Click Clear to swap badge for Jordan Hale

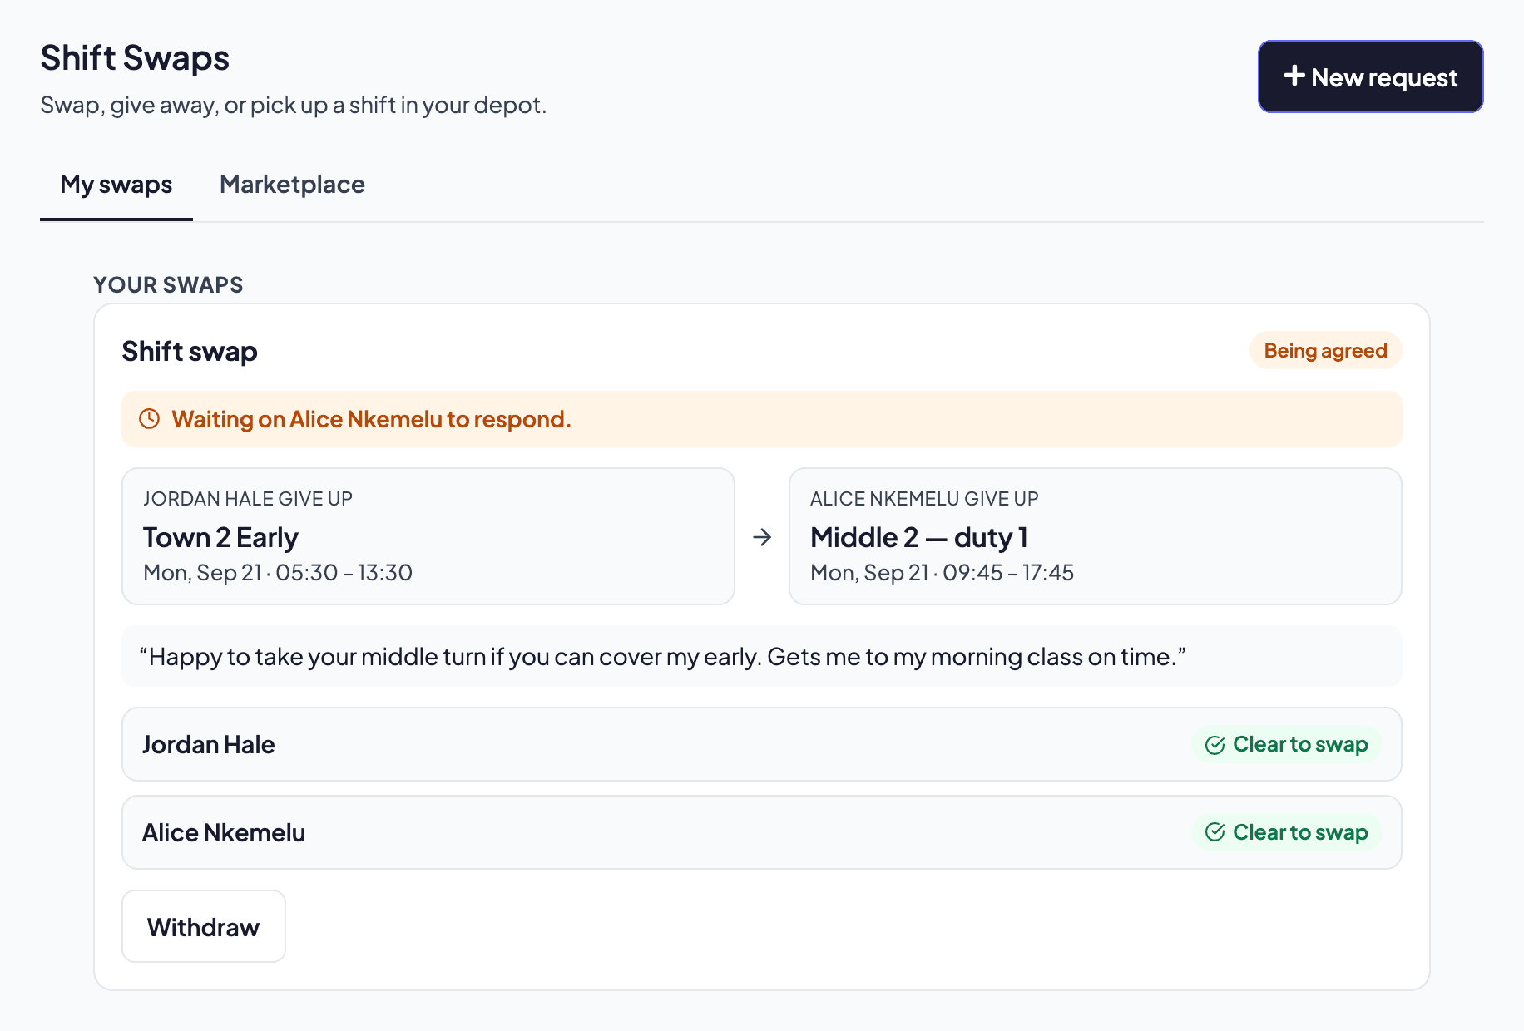click(x=1287, y=744)
